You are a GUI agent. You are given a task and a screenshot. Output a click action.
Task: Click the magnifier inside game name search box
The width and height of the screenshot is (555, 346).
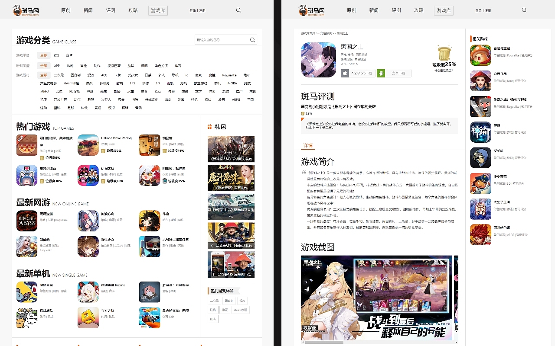click(x=252, y=40)
